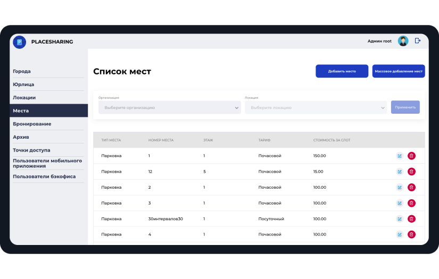Open Пользователи бэкофиса section

pos(44,176)
